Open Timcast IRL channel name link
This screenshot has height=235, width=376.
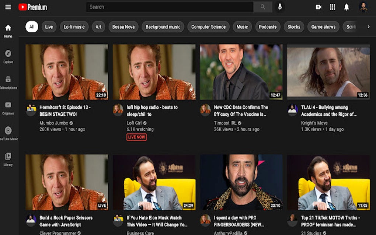click(225, 123)
